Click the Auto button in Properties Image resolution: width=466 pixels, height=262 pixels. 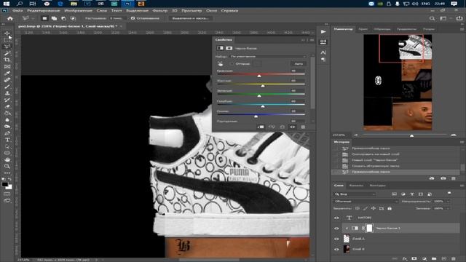299,63
